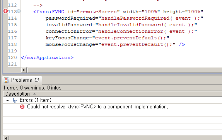Click the Problems view icon
The image size is (222, 140).
(7, 80)
